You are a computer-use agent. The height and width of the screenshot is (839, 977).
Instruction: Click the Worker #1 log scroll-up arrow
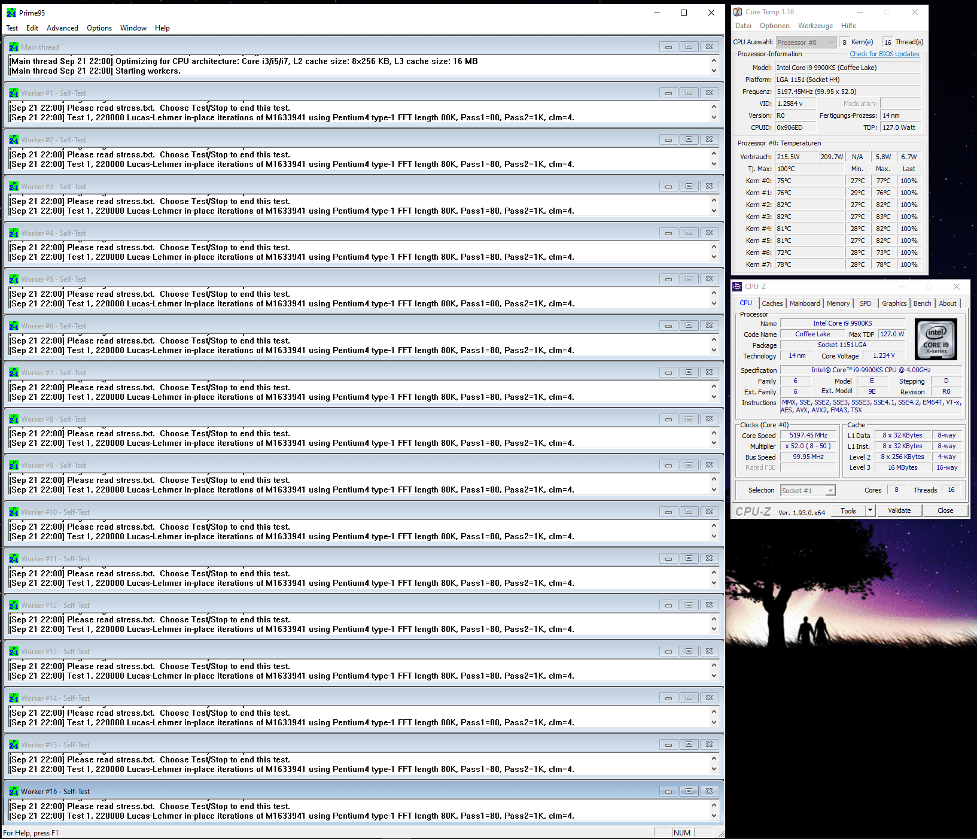[714, 107]
